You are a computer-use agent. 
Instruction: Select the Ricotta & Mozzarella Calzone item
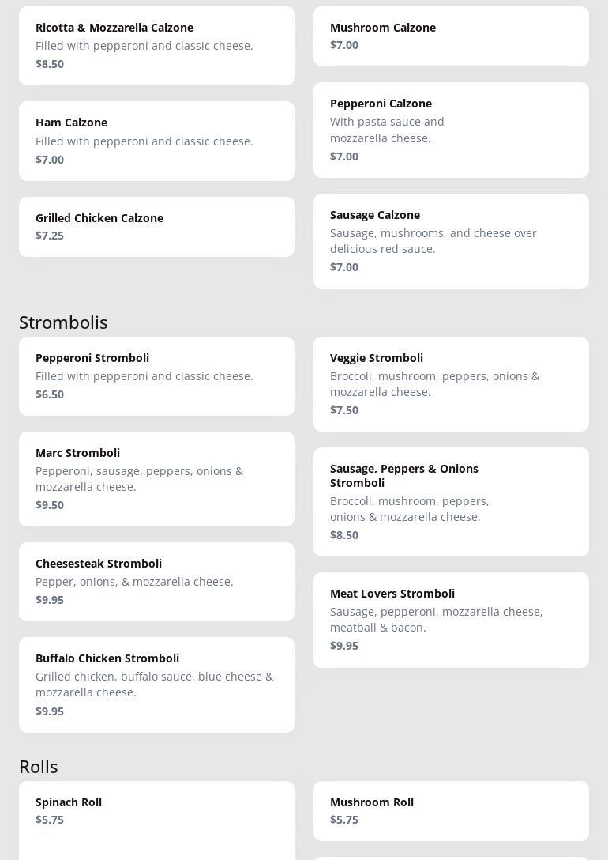coord(156,45)
